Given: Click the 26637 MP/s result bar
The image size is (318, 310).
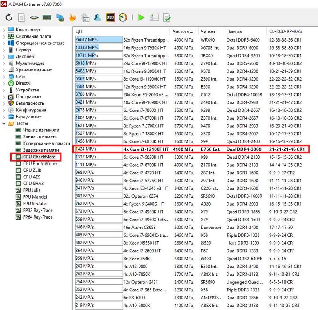Looking at the screenshot, I should pos(99,39).
